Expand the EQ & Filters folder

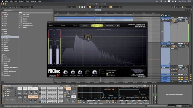pos(20,20)
